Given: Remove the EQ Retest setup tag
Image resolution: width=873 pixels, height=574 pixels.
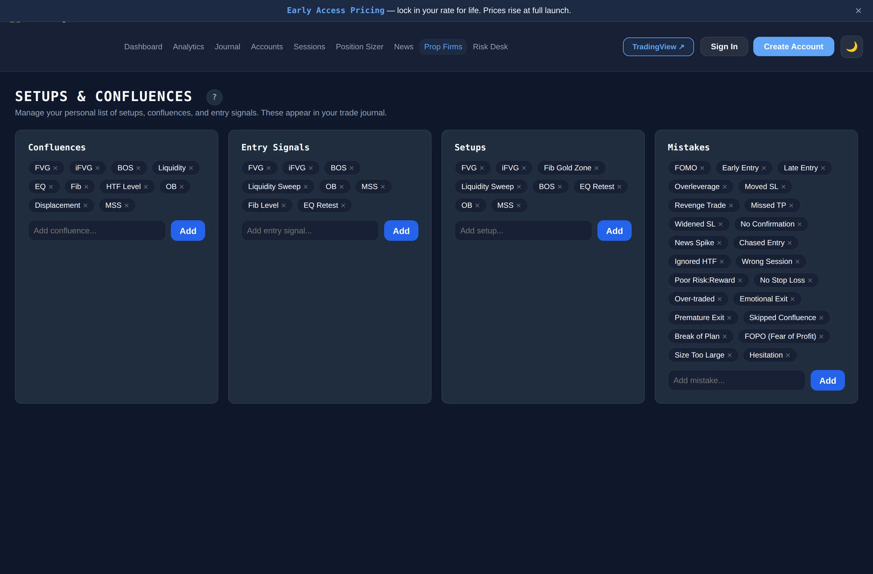Looking at the screenshot, I should [619, 187].
